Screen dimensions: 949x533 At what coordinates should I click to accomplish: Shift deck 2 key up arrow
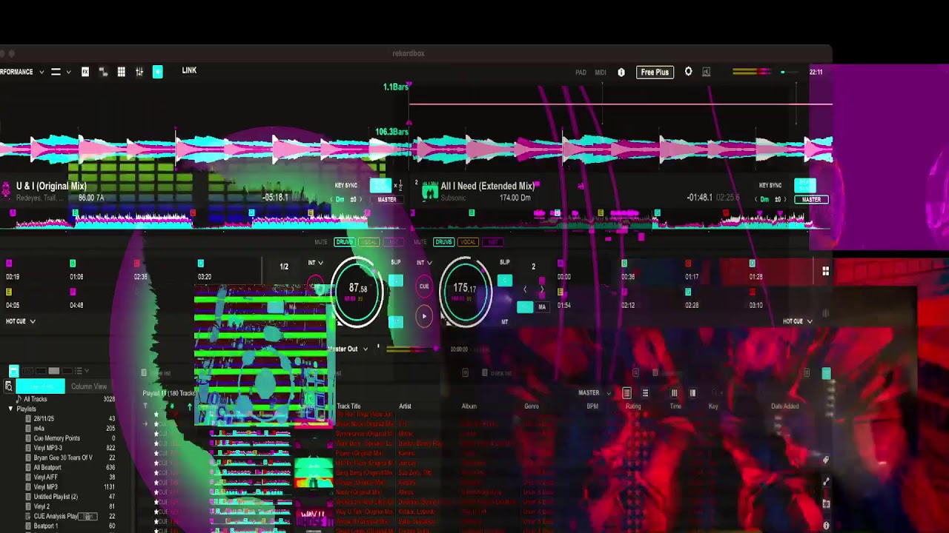[785, 199]
